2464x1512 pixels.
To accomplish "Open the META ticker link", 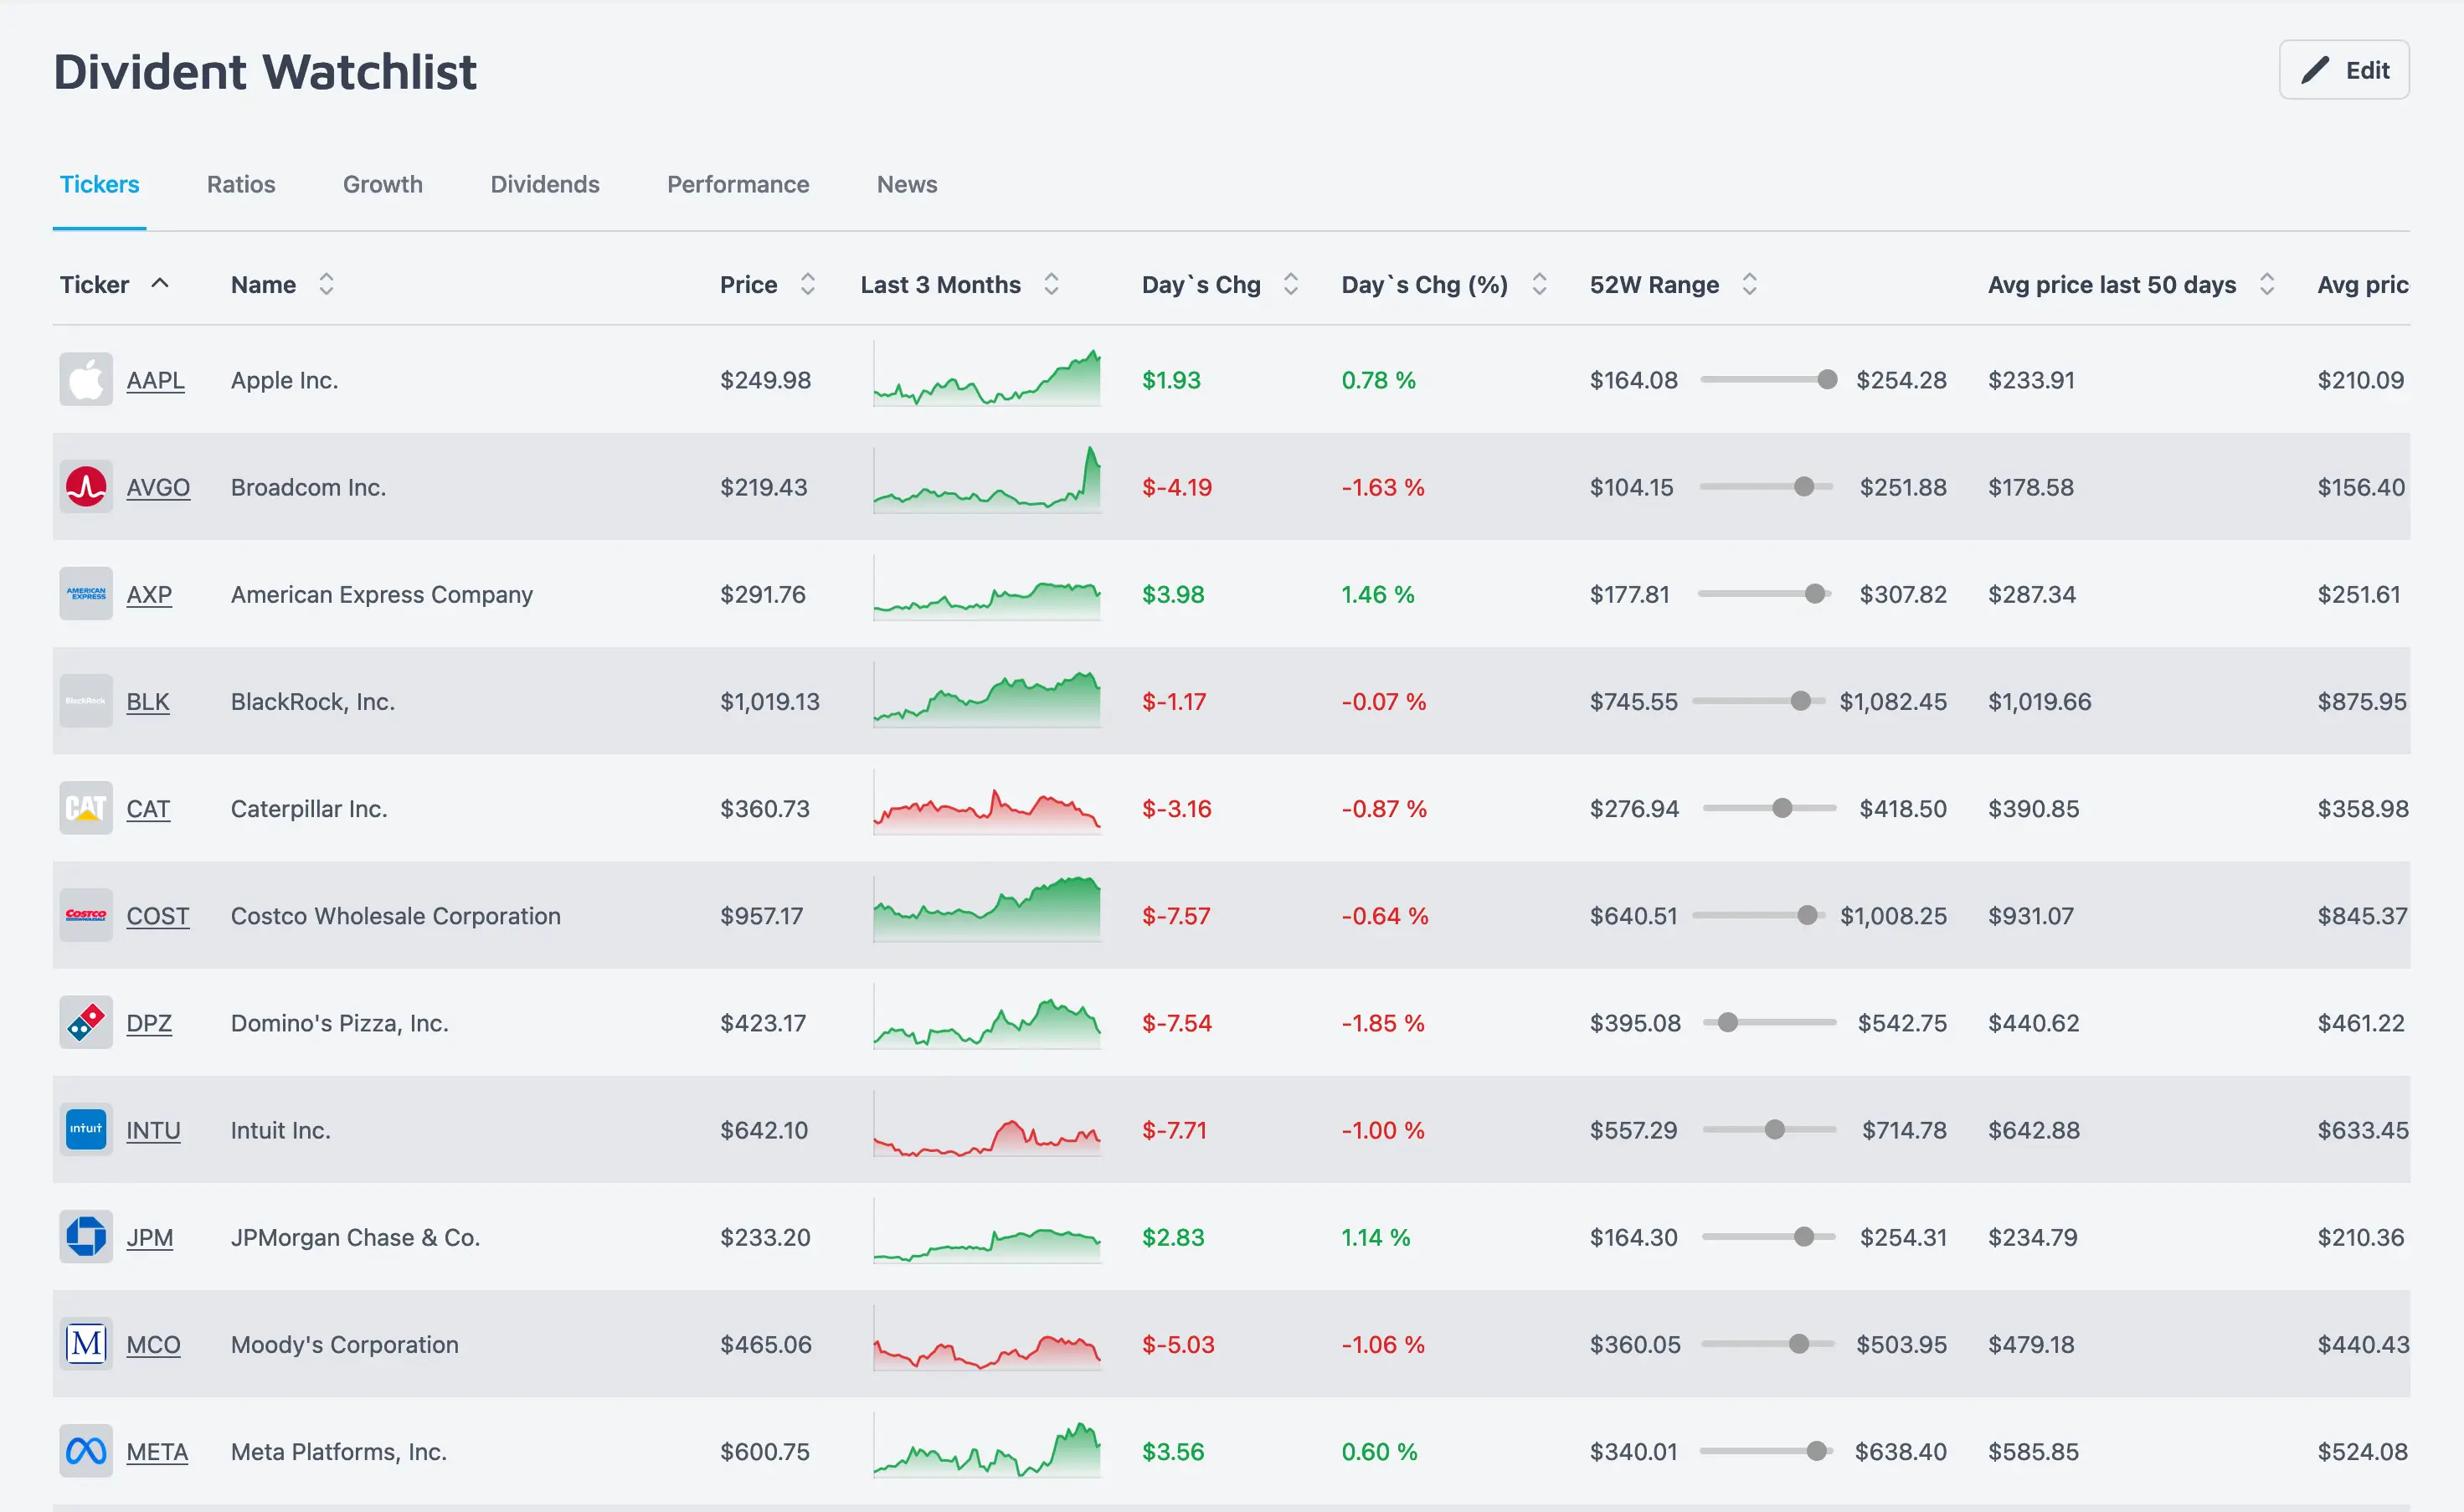I will [x=157, y=1450].
